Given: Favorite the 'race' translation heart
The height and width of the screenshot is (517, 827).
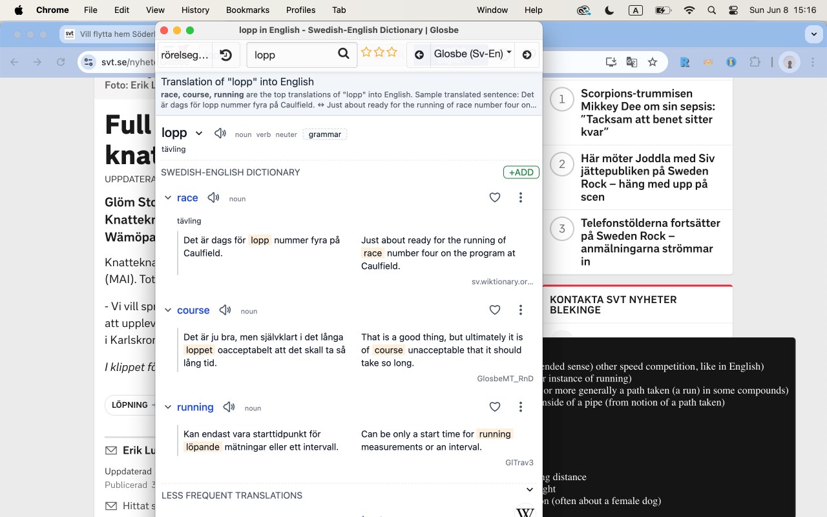Looking at the screenshot, I should tap(495, 198).
